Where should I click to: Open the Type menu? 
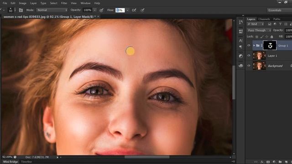43,3
